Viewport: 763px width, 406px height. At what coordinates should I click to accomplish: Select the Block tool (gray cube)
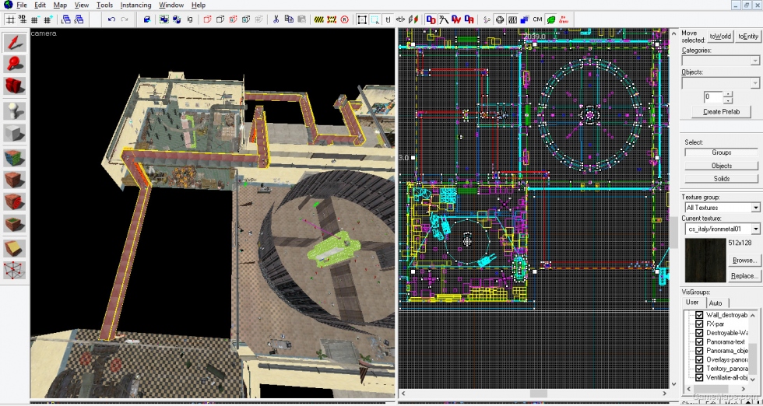pyautogui.click(x=15, y=133)
